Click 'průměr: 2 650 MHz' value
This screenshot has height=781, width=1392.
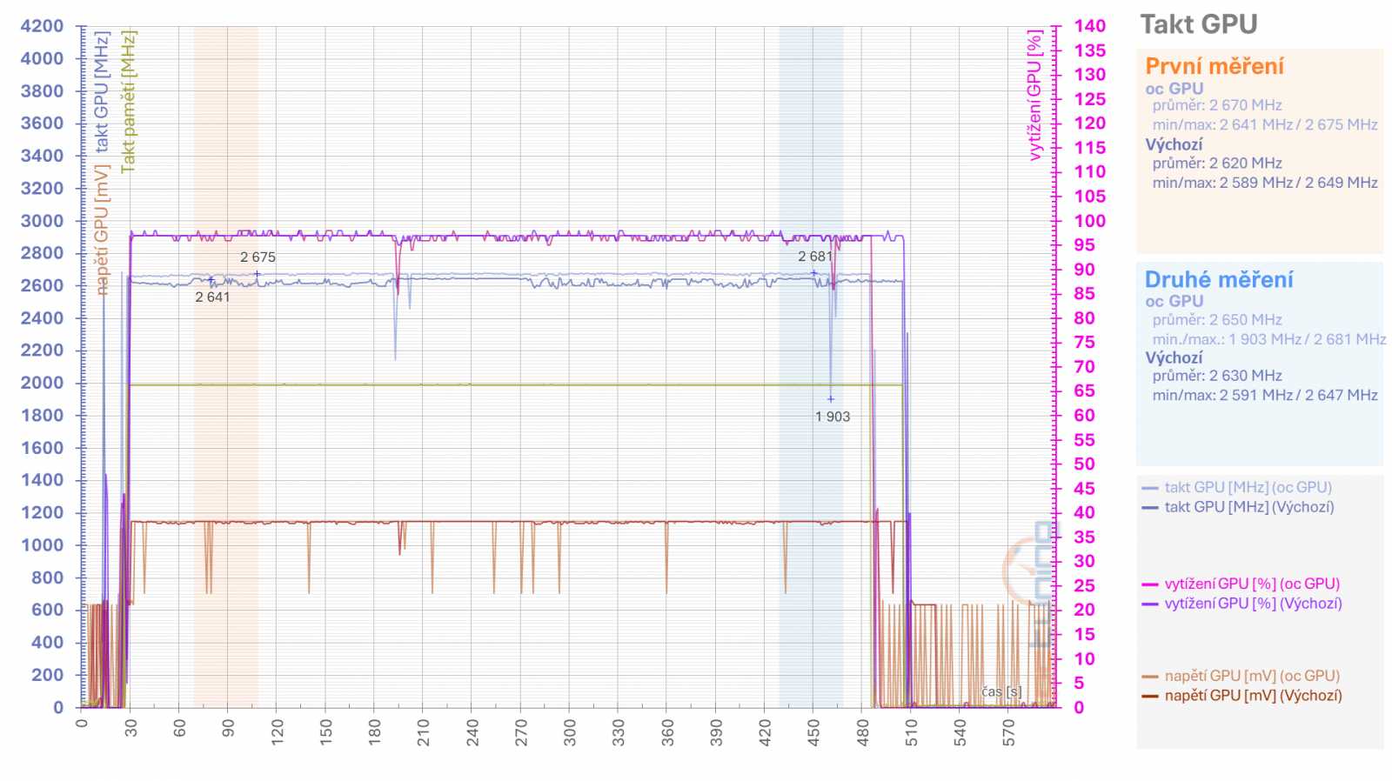[1217, 319]
